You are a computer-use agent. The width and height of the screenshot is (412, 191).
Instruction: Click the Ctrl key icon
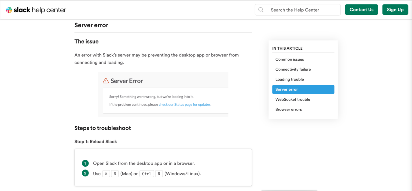click(146, 174)
